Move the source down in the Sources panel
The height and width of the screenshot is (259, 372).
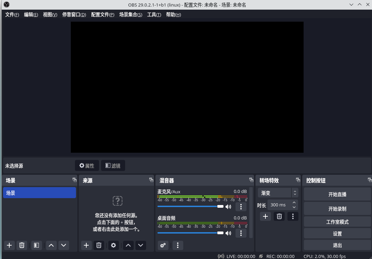coord(141,245)
